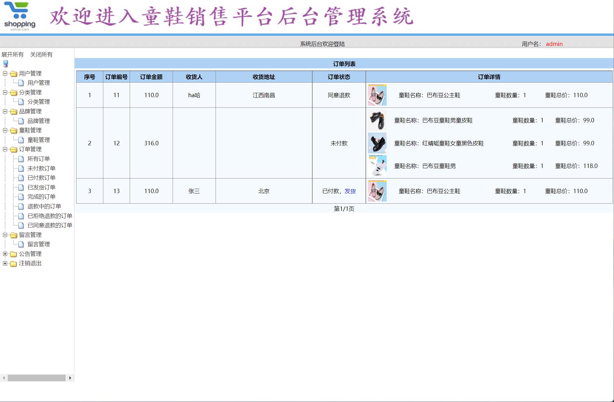The height and width of the screenshot is (402, 614).
Task: Click the folder icon beside 留言管理
Action: (x=13, y=235)
